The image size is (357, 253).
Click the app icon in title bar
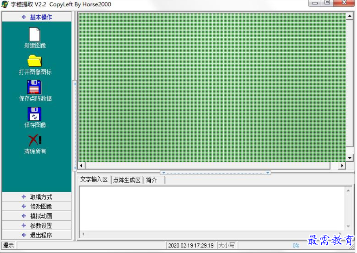click(5, 4)
